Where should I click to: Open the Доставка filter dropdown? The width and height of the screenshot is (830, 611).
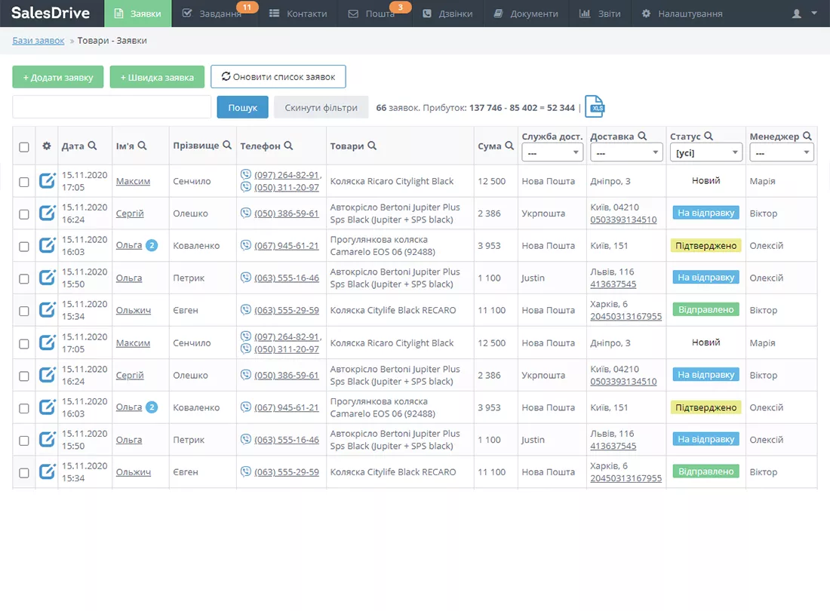pos(626,153)
